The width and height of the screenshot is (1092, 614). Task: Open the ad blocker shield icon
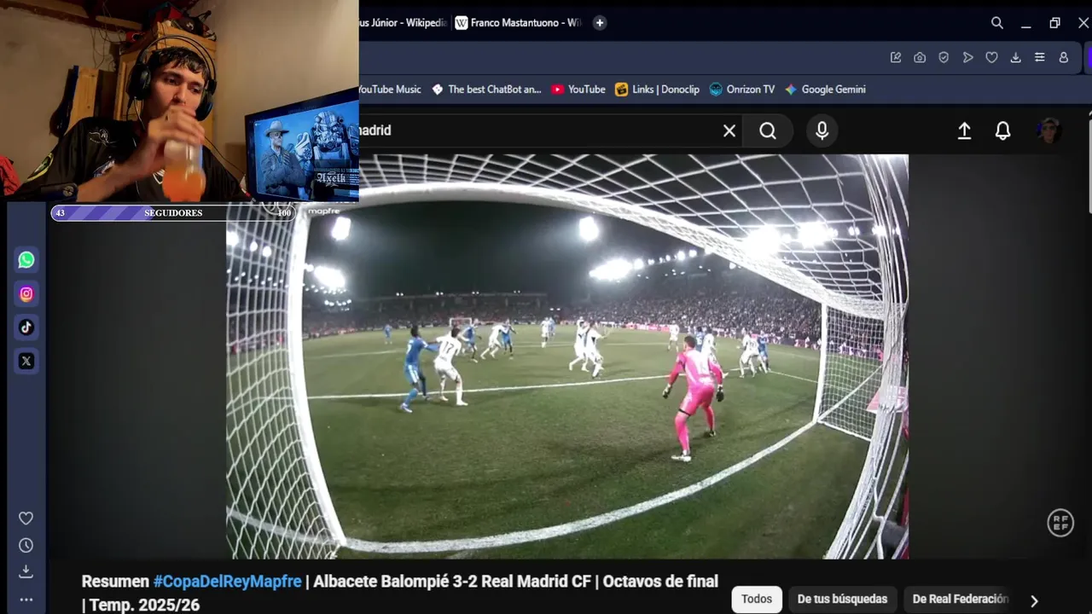click(x=944, y=57)
